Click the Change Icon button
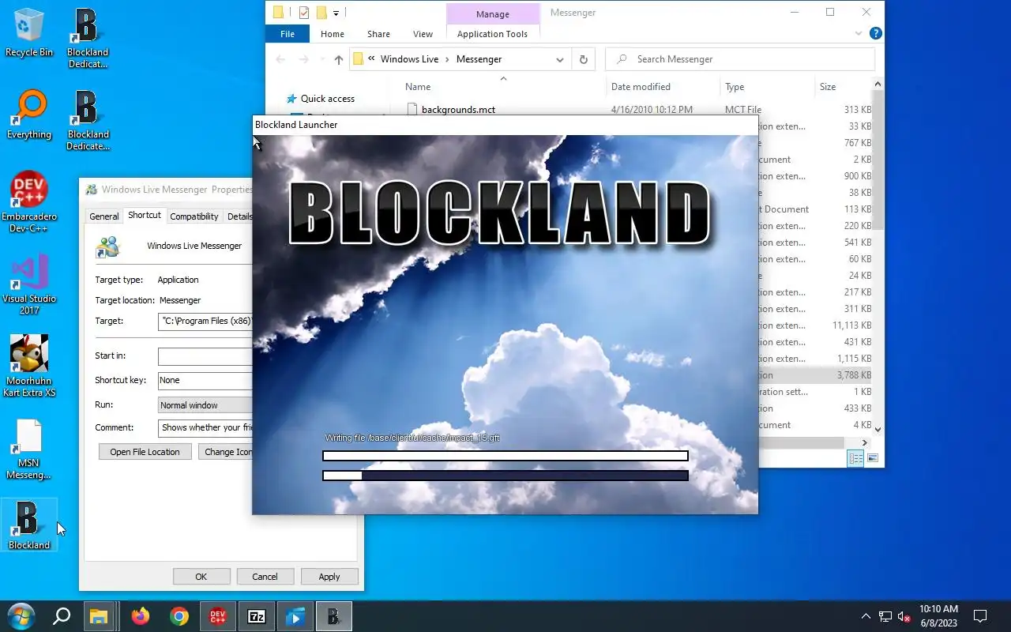This screenshot has height=632, width=1011. (226, 452)
